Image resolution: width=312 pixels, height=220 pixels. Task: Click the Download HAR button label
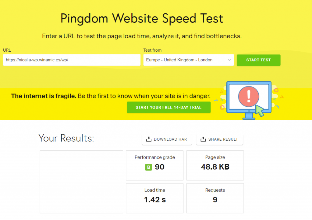(170, 139)
